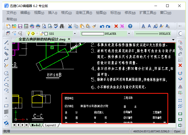This screenshot has height=135, width=188.
Task: Click the BYLAYER white color swatch
Action: 93,34
